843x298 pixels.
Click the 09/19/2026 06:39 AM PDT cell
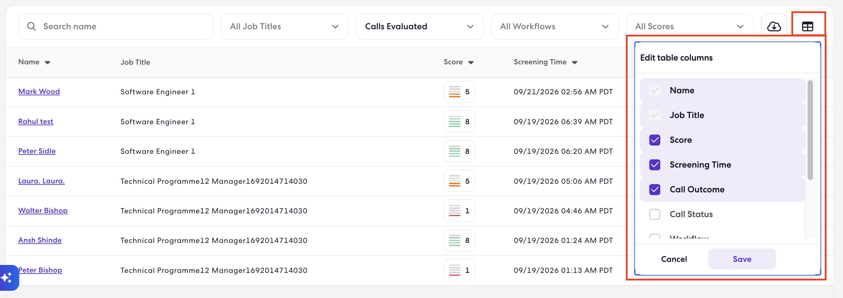coord(563,122)
